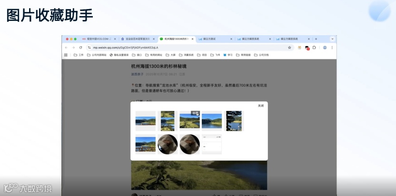Close the 视觉中国VCG.COM tab
396x196 pixels.
coord(115,39)
